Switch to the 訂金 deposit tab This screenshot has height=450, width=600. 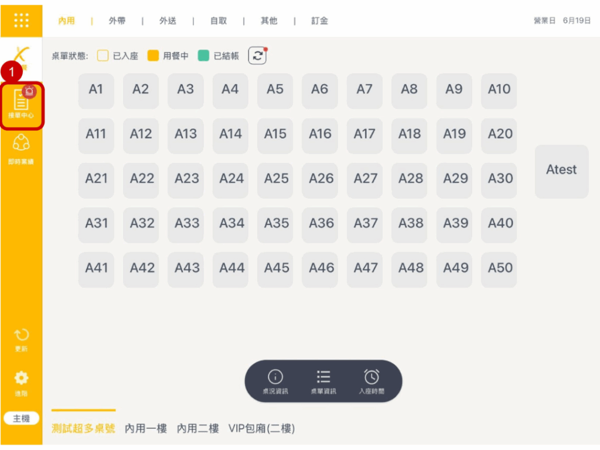point(320,21)
